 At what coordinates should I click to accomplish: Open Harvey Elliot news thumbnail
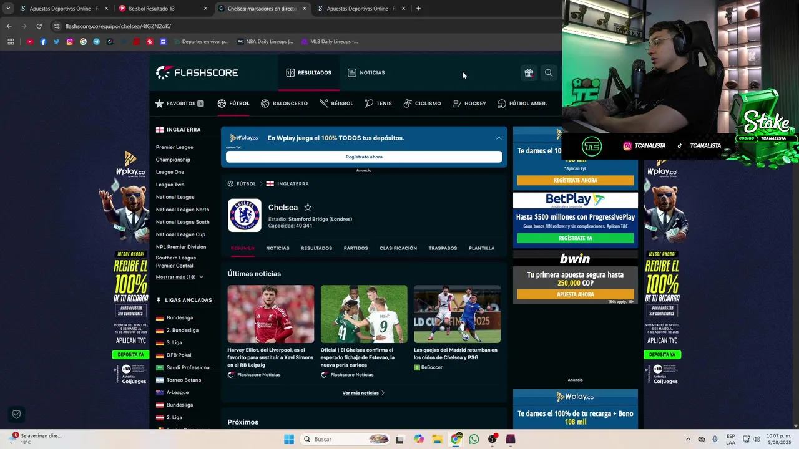pyautogui.click(x=271, y=314)
